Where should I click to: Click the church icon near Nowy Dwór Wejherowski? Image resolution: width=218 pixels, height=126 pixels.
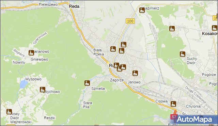click(x=9, y=112)
